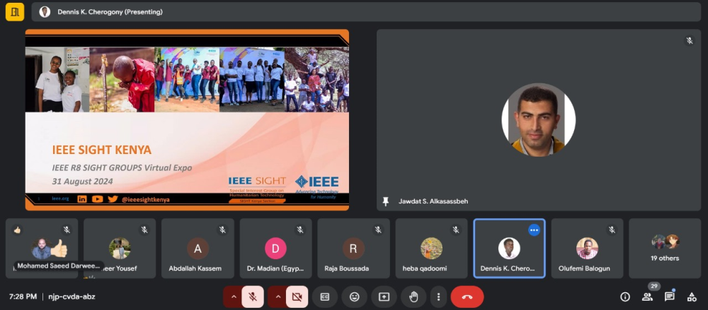
Task: Show the people panel with 29 participants
Action: (647, 297)
